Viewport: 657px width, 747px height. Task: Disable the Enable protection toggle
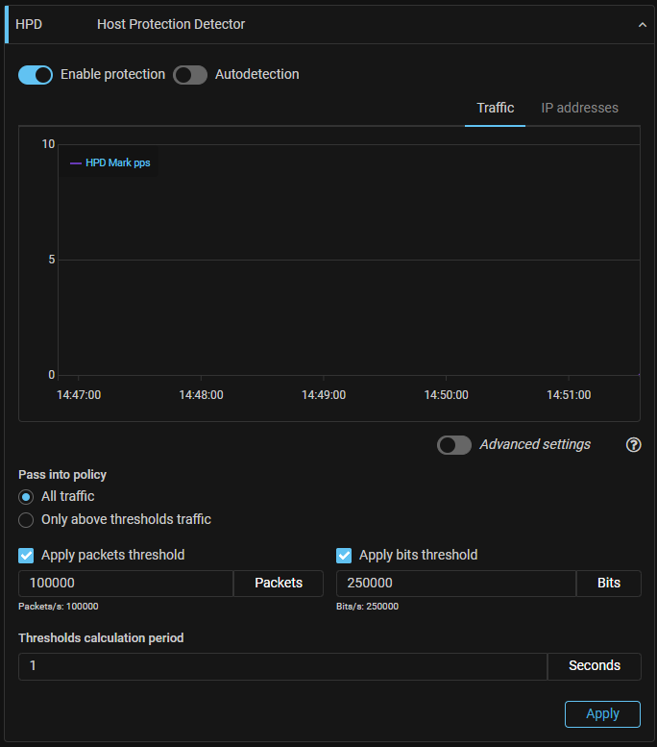(x=36, y=75)
